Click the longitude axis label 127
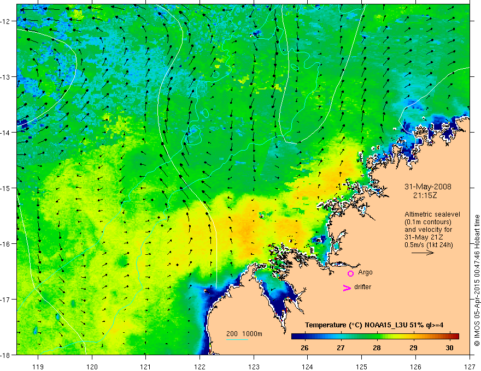This screenshot has width=481, height=371. click(470, 367)
